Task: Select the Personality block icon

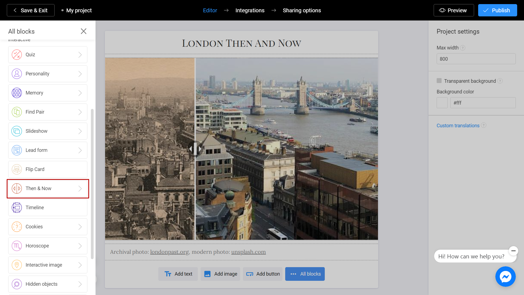Action: pyautogui.click(x=17, y=74)
